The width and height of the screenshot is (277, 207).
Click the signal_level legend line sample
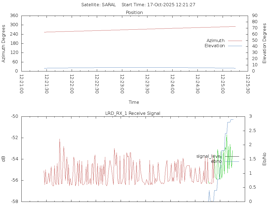tap(232, 156)
